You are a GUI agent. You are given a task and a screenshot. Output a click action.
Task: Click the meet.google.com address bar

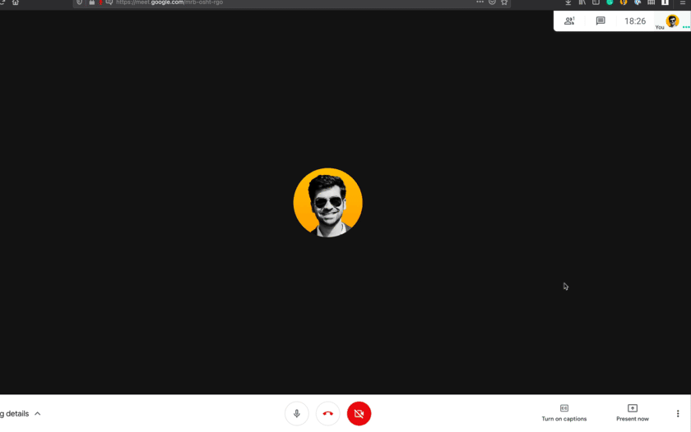[291, 2]
